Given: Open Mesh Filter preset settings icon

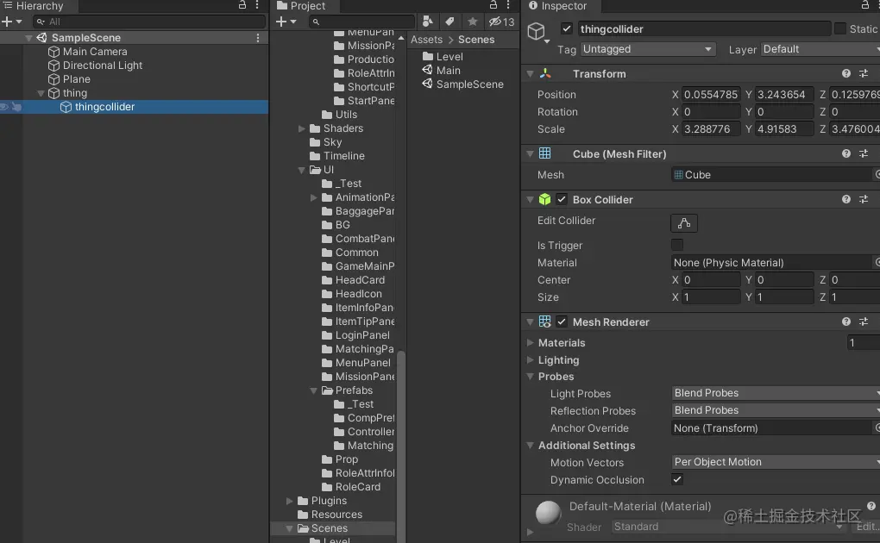Looking at the screenshot, I should 864,153.
